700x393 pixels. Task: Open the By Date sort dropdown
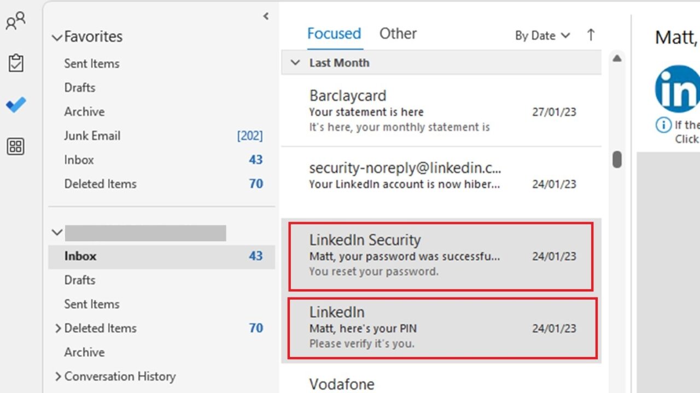tap(542, 35)
